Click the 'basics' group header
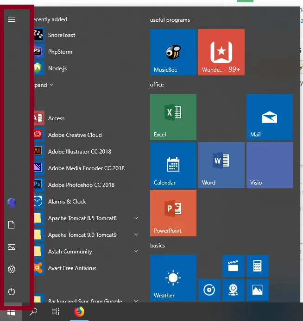Image resolution: width=303 pixels, height=321 pixels. click(158, 246)
